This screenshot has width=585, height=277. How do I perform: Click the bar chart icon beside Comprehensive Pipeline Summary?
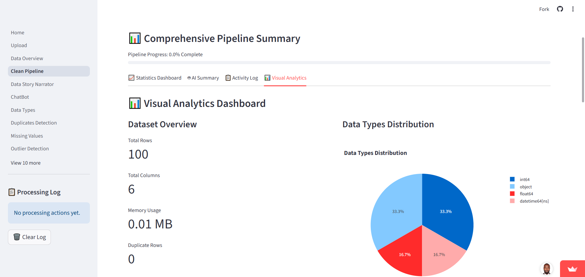[134, 38]
